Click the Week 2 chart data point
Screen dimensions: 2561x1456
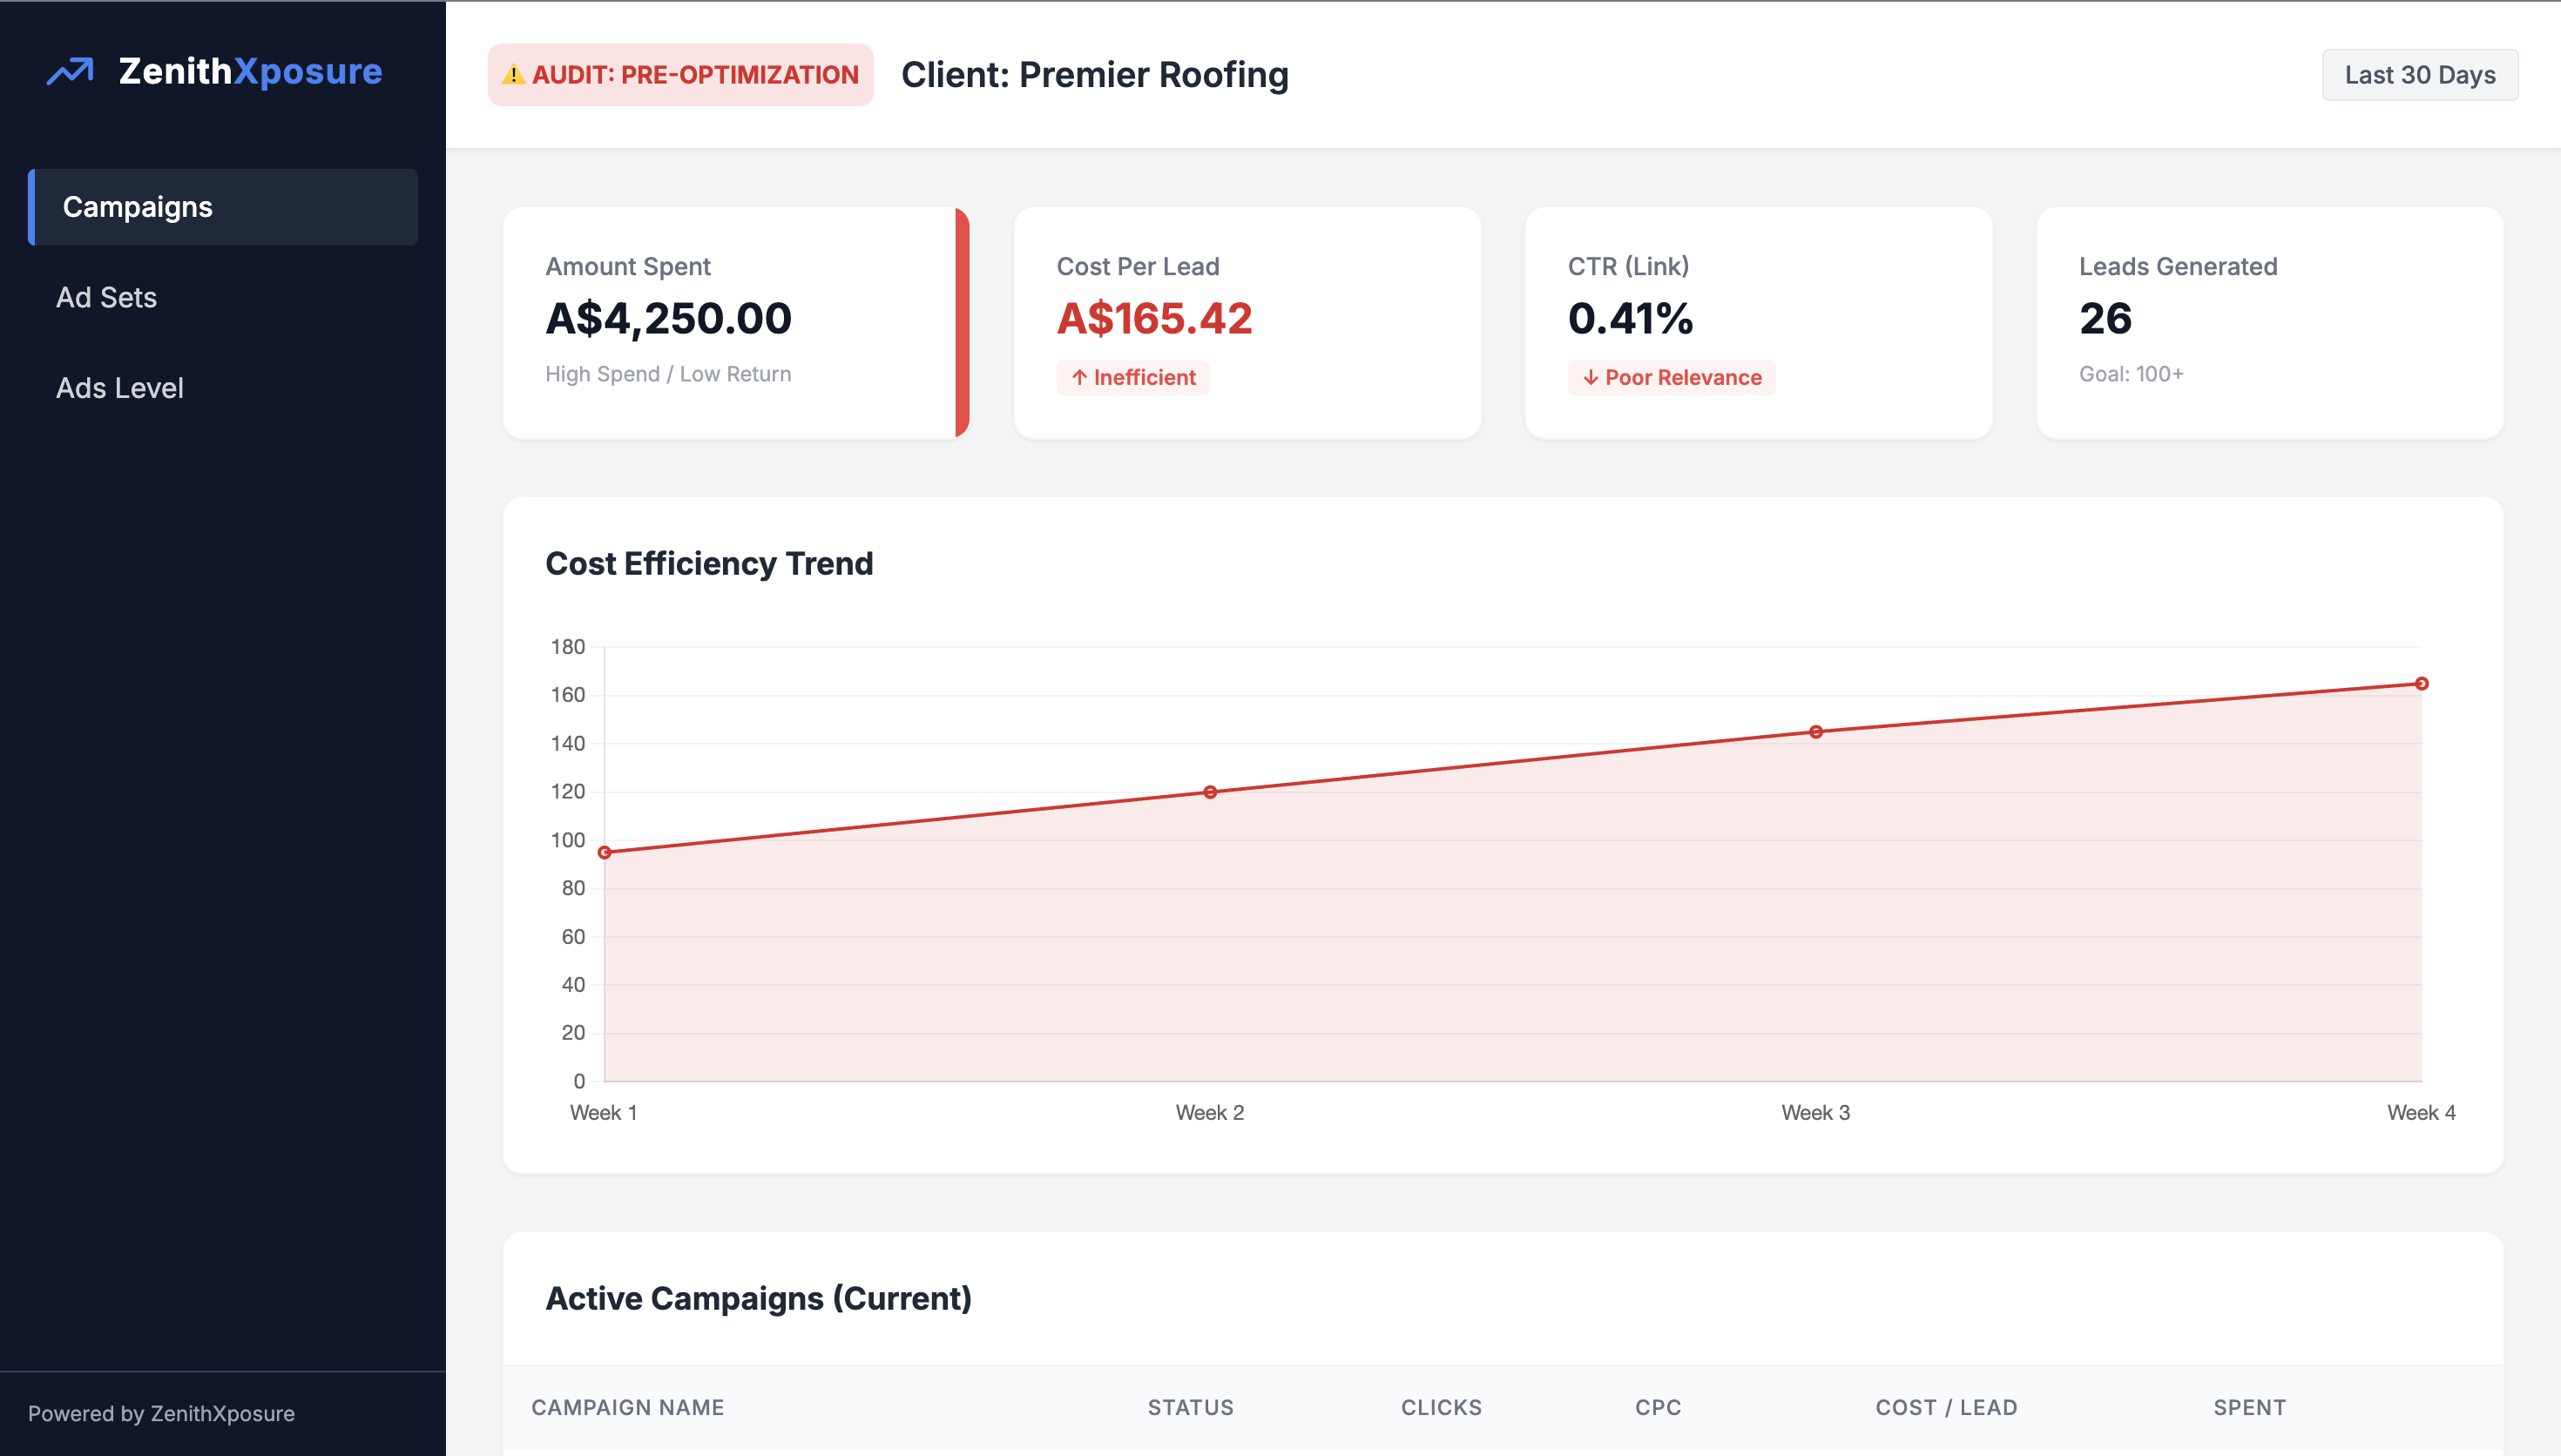click(1210, 792)
